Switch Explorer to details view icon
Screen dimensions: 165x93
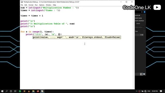click(141, 74)
